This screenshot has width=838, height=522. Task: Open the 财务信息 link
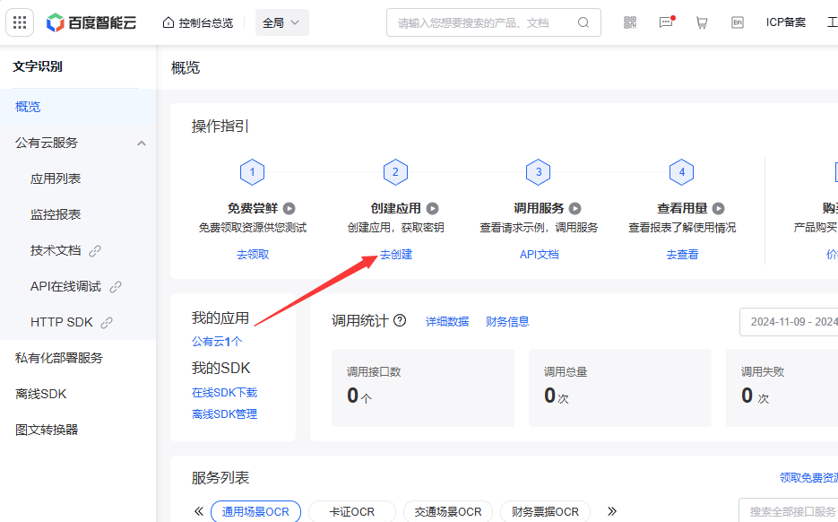pyautogui.click(x=507, y=321)
